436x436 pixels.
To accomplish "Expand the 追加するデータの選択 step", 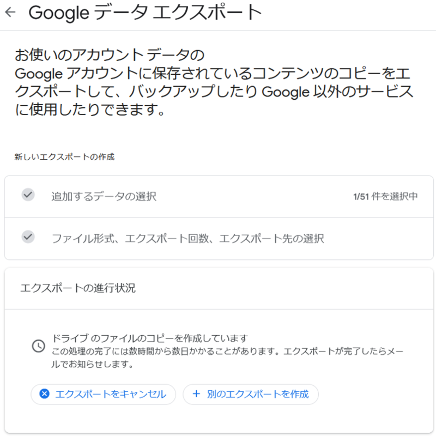I will (219, 197).
